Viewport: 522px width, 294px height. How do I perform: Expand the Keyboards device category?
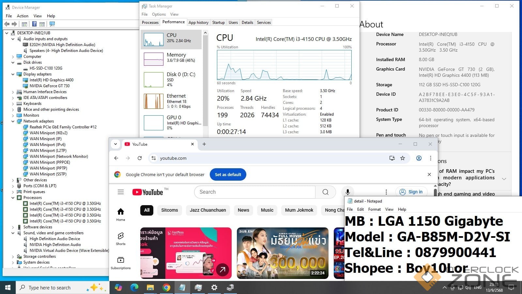pos(13,104)
